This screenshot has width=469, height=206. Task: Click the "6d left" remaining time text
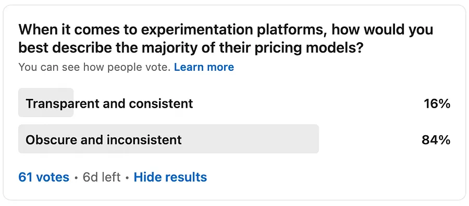(x=102, y=177)
